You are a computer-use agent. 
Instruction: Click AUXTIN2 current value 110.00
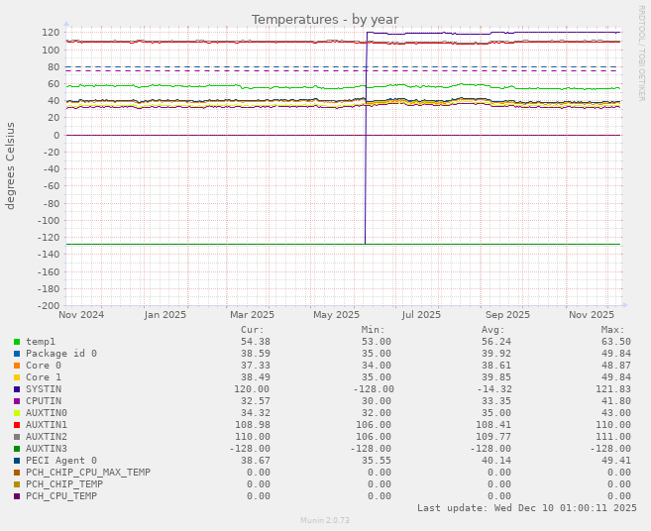pyautogui.click(x=253, y=436)
